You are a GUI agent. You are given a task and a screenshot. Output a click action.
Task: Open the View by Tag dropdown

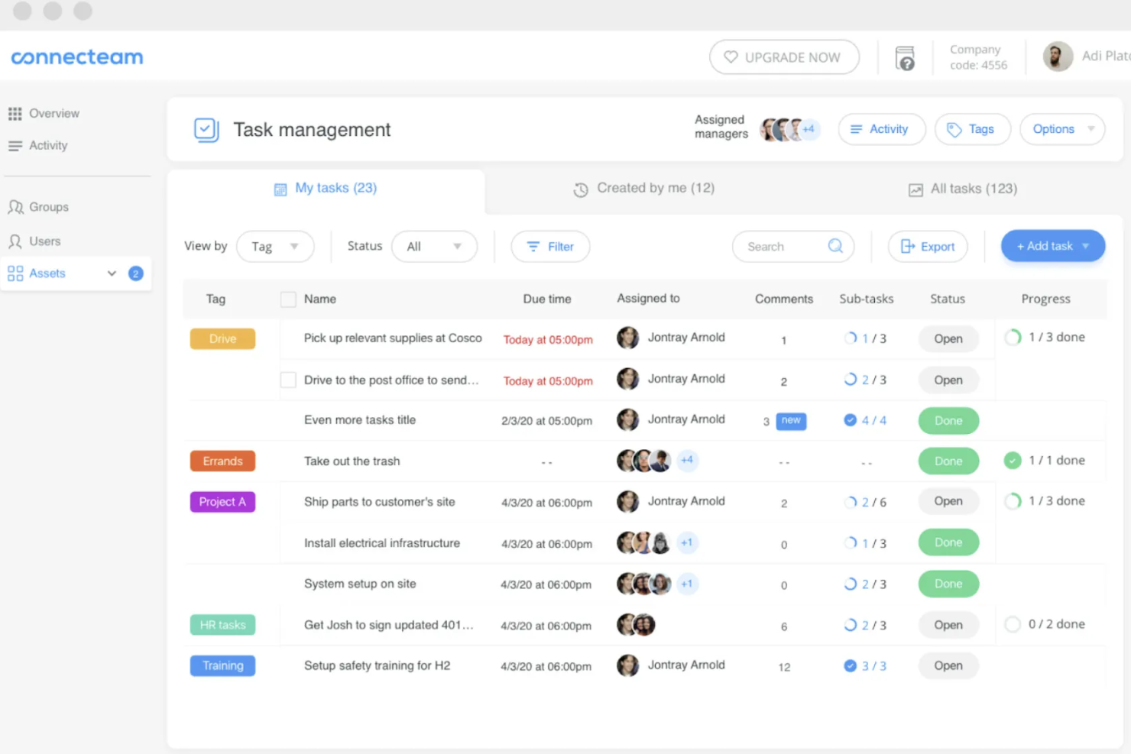tap(275, 247)
